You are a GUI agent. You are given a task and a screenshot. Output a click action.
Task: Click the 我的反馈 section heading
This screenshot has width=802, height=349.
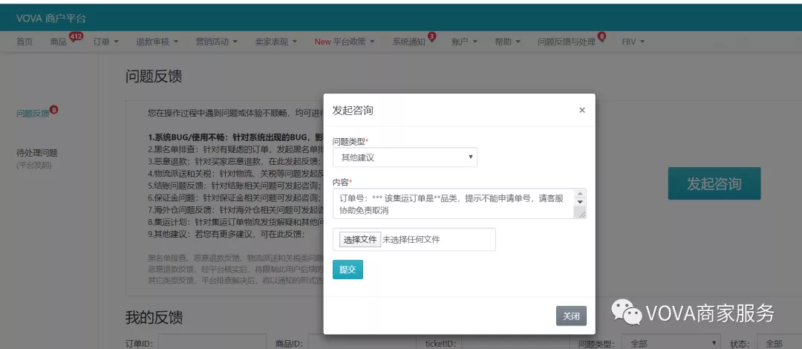(x=154, y=317)
